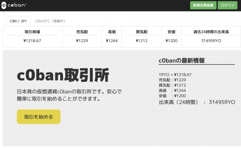Click the 新規会員登録 button

(203, 5)
